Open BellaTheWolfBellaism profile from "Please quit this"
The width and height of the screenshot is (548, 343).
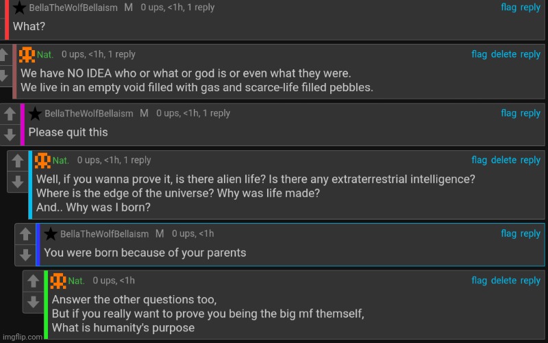(x=89, y=113)
